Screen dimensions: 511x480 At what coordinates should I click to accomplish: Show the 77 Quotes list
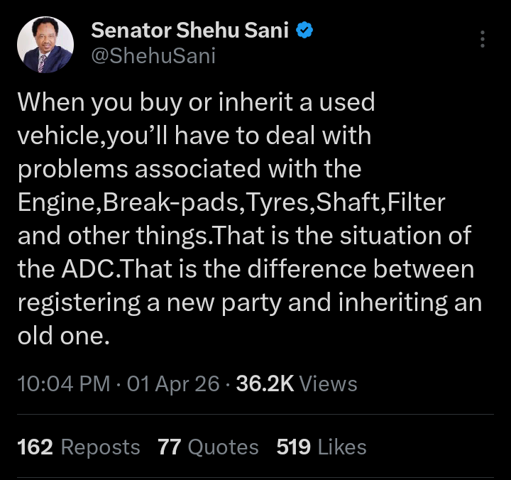click(208, 447)
